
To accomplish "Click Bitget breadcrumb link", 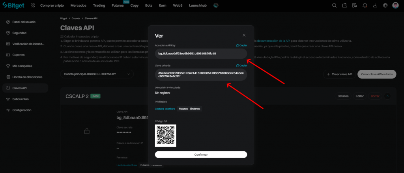I will [x=64, y=19].
